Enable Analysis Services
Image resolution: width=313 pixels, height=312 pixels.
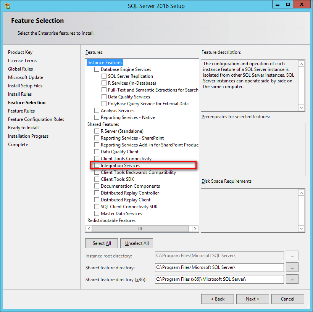pos(97,110)
